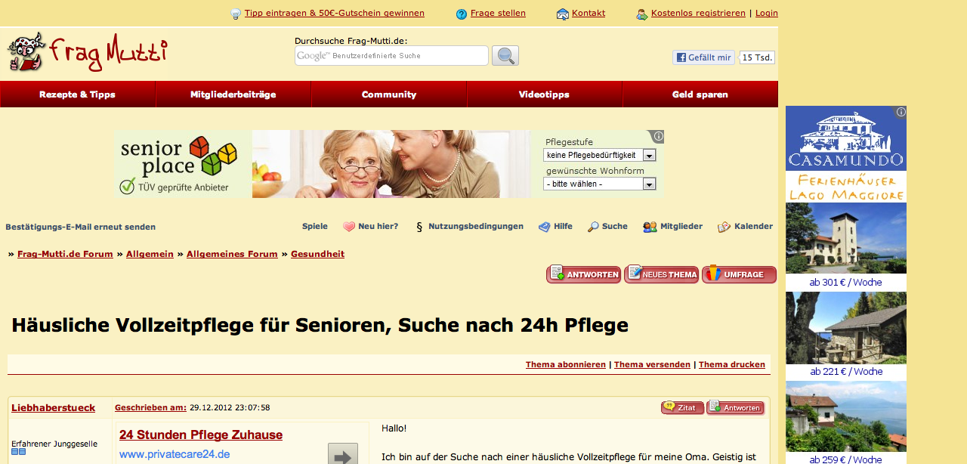
Task: Click the Zitat quote button
Action: [683, 408]
